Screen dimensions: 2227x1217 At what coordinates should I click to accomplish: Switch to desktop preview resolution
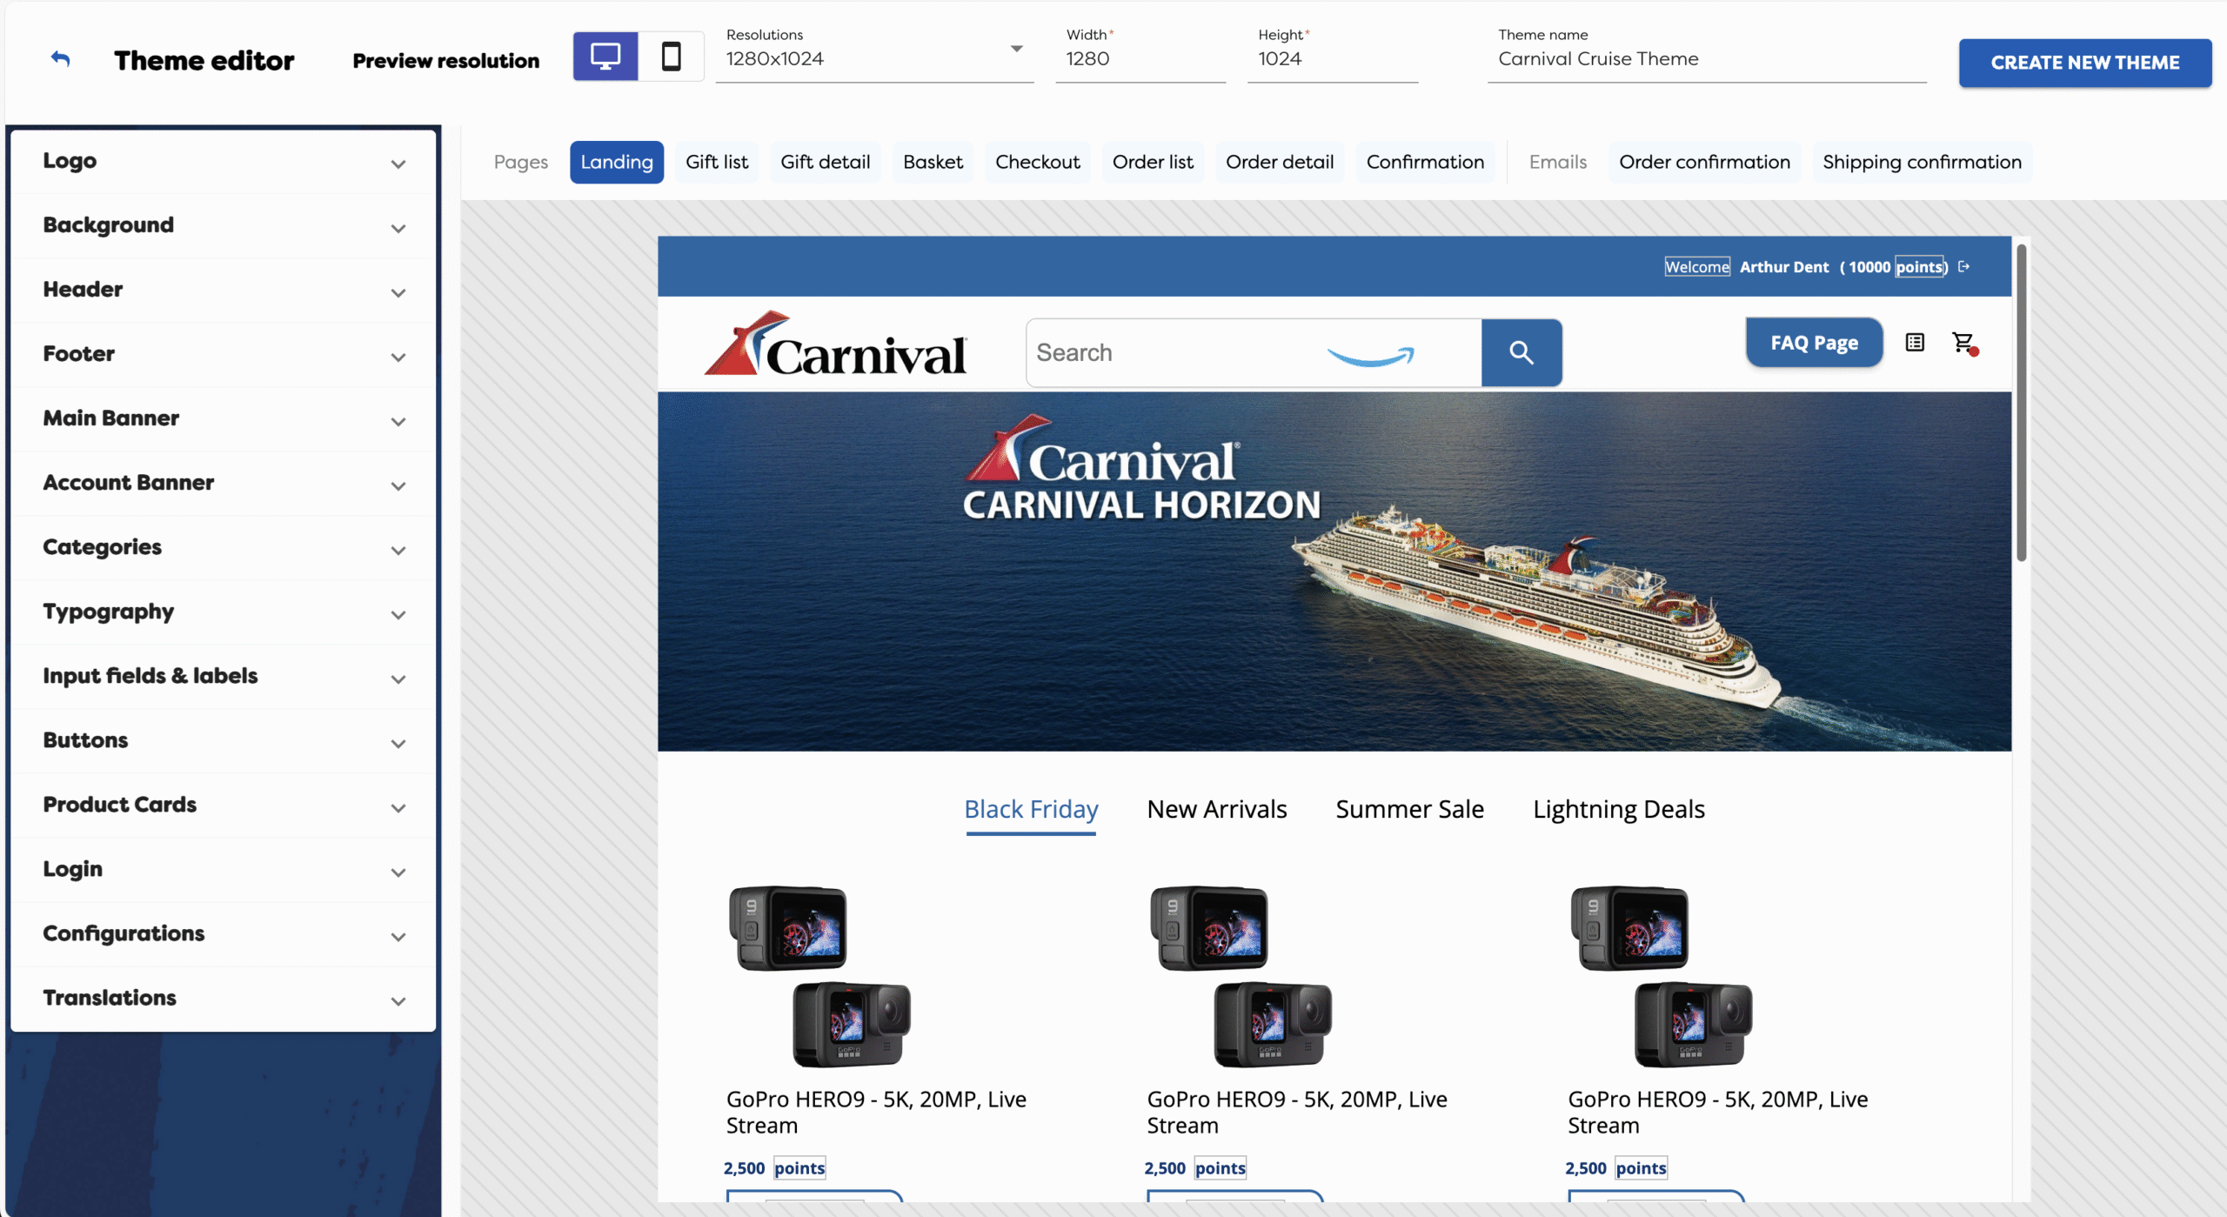[x=605, y=57]
